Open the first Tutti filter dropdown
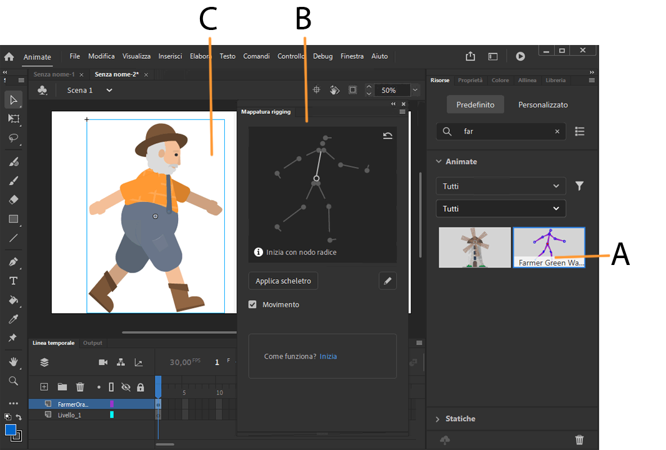666x450 pixels. pyautogui.click(x=500, y=186)
